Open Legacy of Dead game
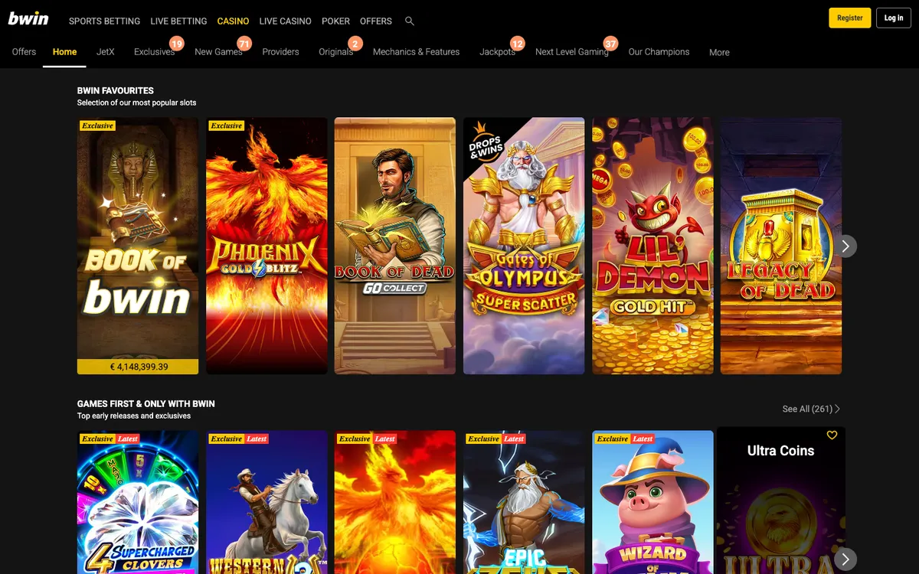 781,246
